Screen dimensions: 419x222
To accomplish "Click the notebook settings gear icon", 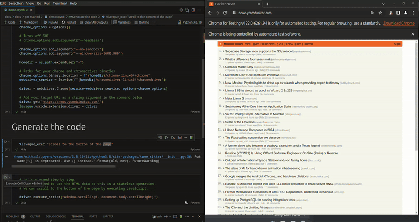I will coord(181,10).
